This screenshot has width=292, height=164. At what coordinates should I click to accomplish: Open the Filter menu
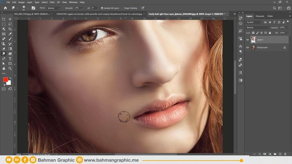(x=52, y=2)
